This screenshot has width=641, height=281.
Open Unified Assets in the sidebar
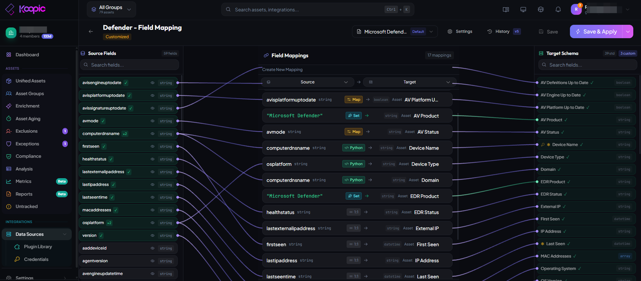pos(37,81)
